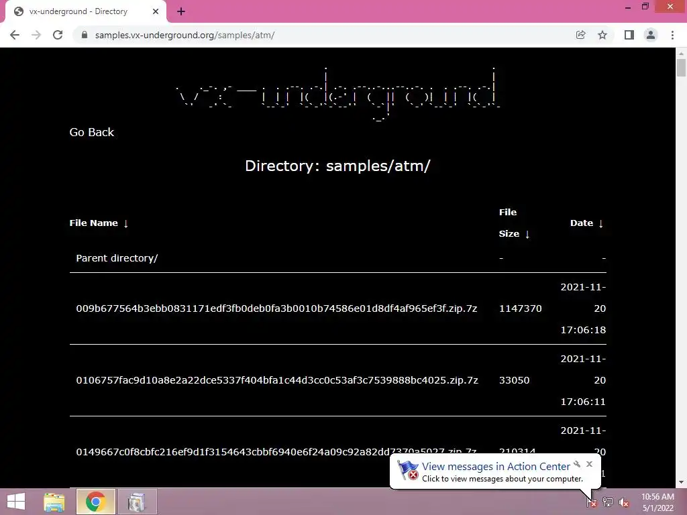Go back using the browser back arrow
This screenshot has width=687, height=515.
tap(15, 35)
